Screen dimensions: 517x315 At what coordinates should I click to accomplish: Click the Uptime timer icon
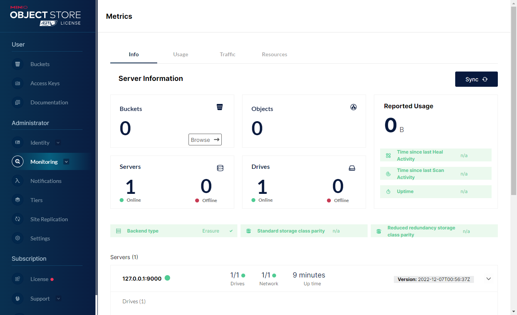(x=388, y=192)
